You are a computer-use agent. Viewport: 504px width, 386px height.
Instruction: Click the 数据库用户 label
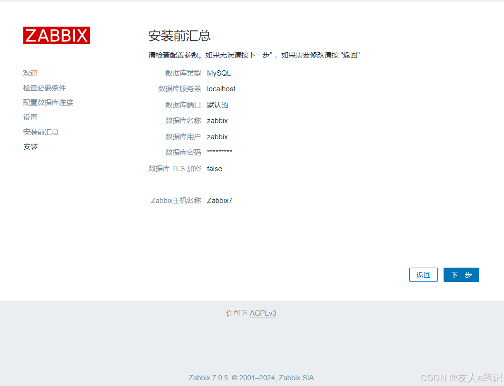(x=183, y=137)
